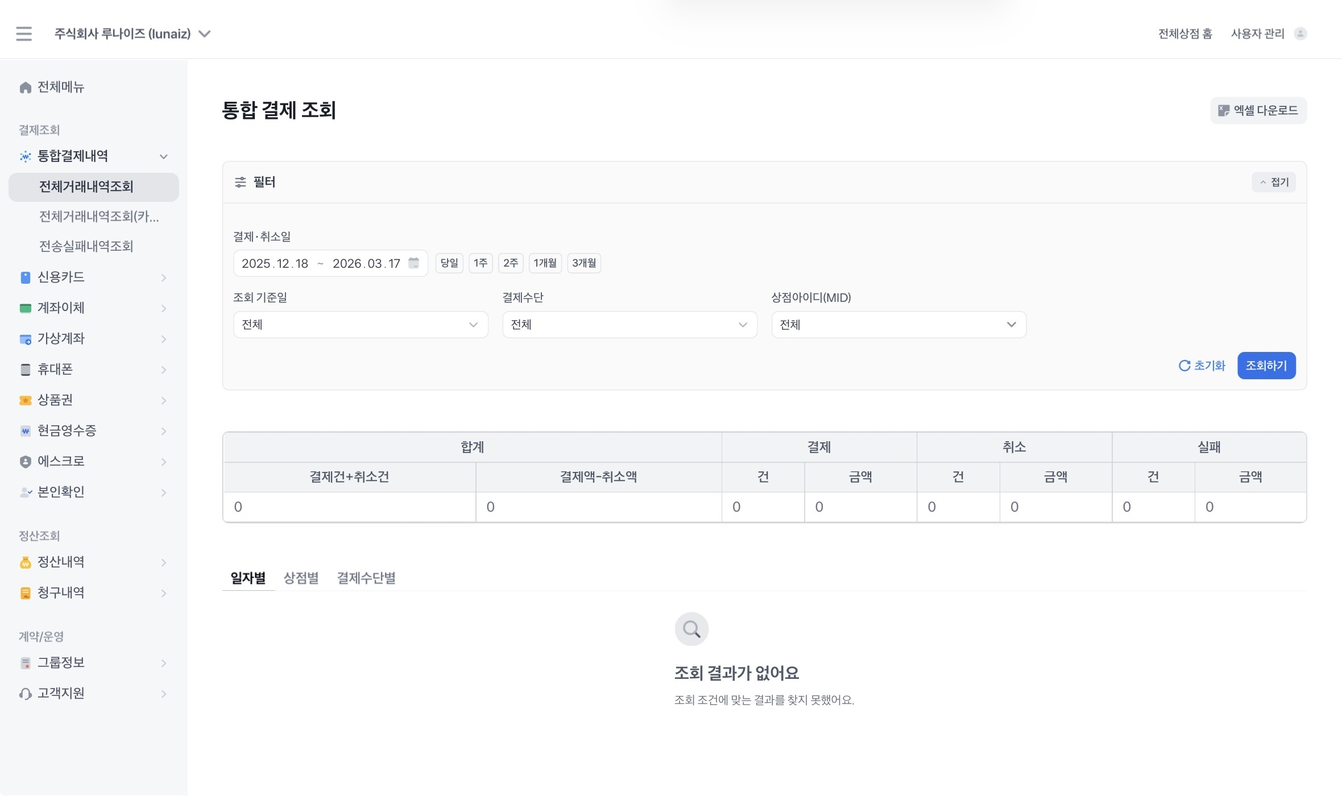
Task: Click the 고객지원 headset icon
Action: pos(25,694)
